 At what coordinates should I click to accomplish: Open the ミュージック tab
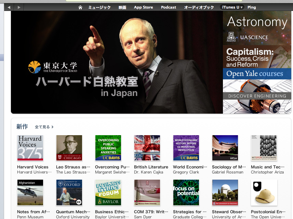point(99,7)
